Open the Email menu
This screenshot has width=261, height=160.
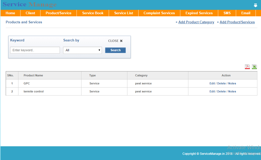[x=246, y=13]
